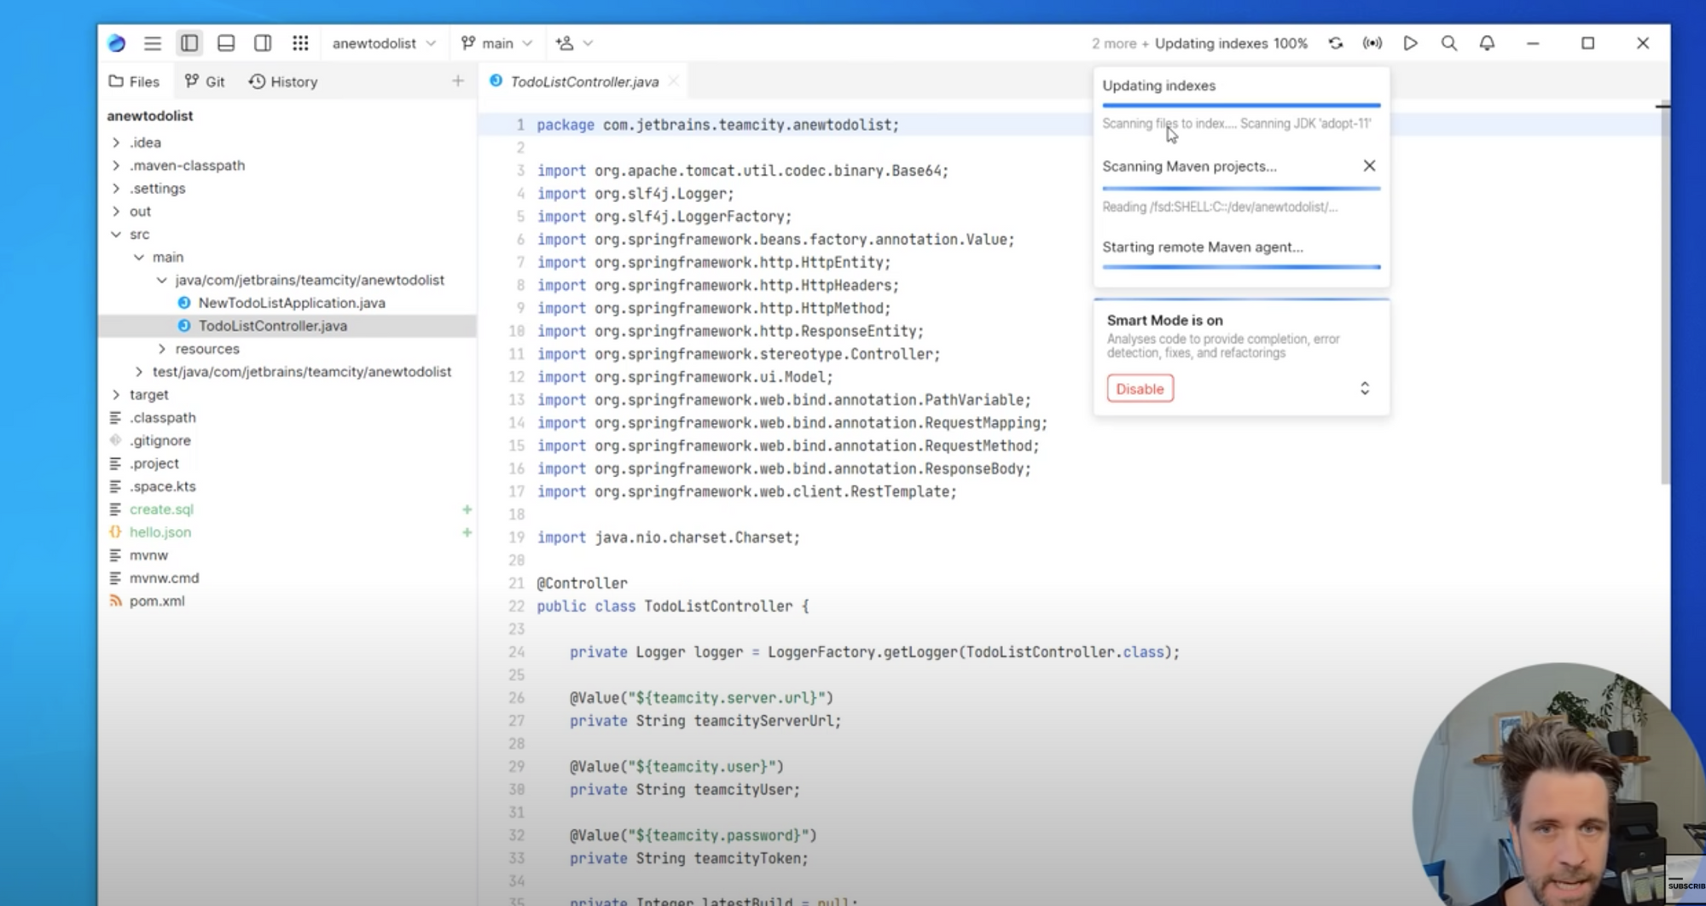Screen dimensions: 1706x906
Task: Open the hello.json file
Action: coord(160,532)
